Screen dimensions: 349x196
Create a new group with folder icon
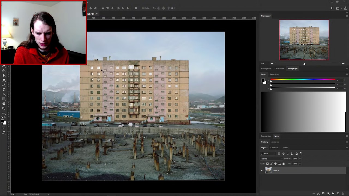[x=333, y=193]
